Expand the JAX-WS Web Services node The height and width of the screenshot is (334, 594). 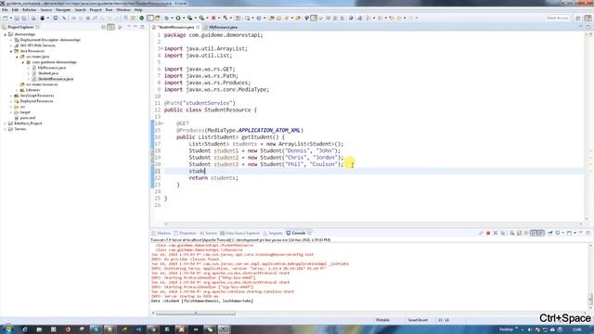(11, 45)
